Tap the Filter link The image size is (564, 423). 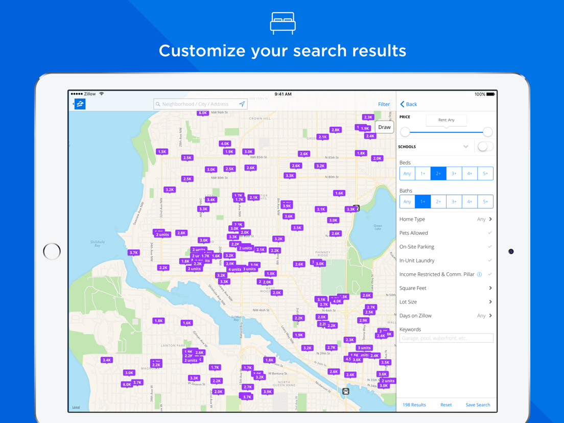(384, 104)
